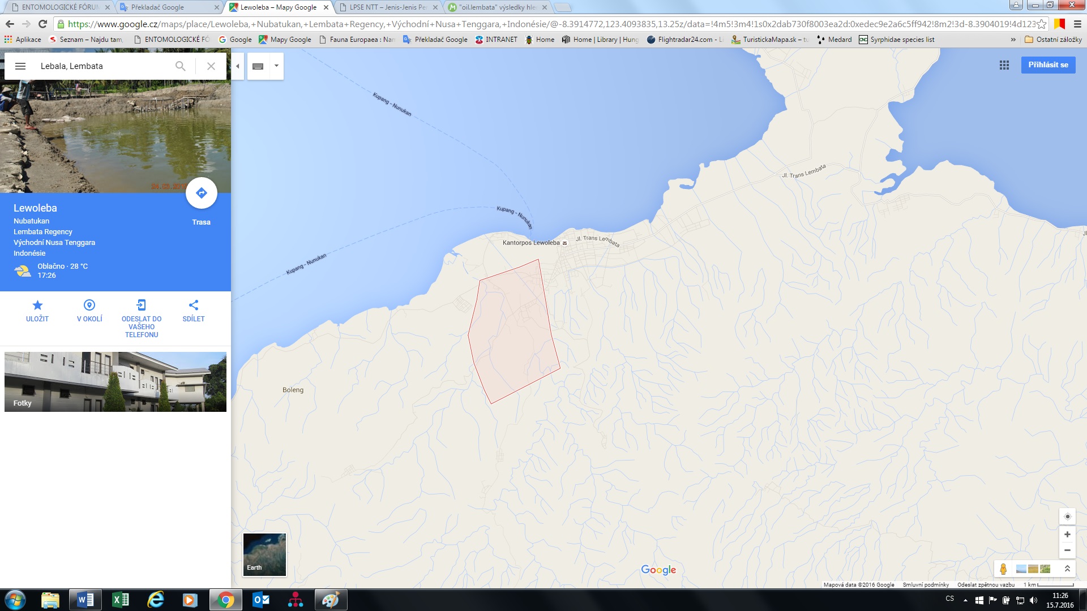
Task: Click the Přihlásit se sign-in button
Action: point(1048,65)
